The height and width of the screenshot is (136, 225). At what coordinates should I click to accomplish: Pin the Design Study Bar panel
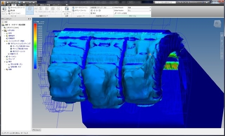[28, 19]
